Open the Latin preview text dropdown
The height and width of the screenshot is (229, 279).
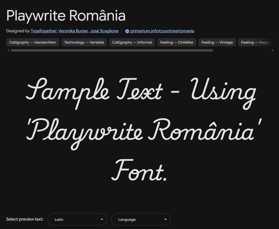point(77,219)
